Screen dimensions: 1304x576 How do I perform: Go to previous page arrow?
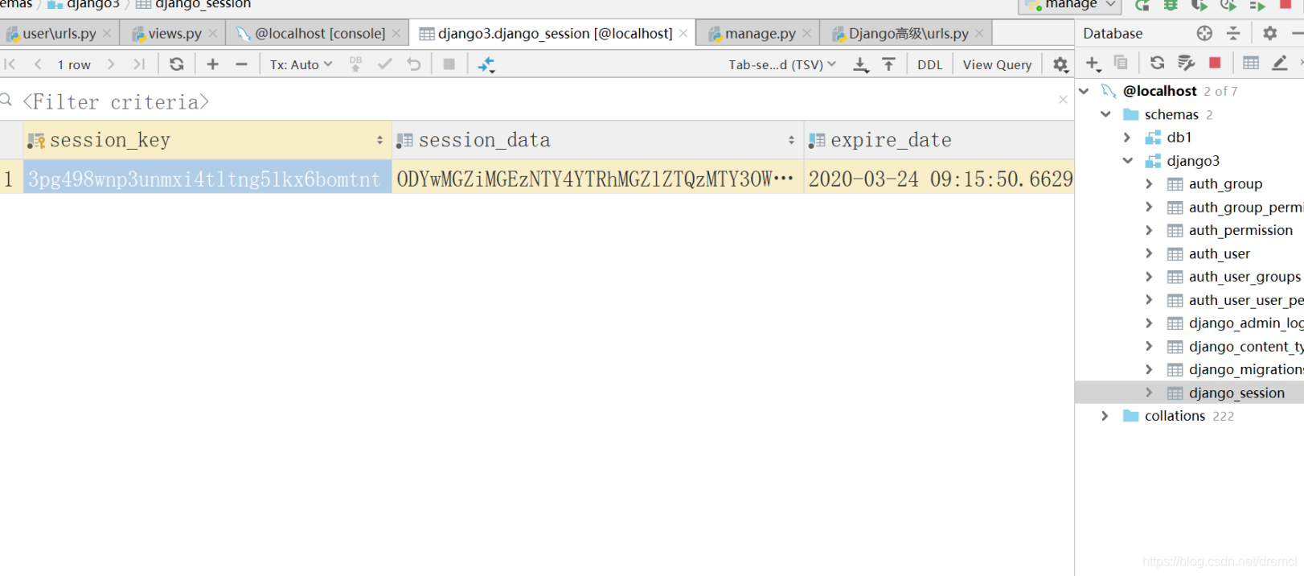tap(38, 64)
